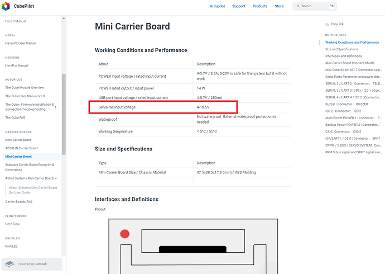385x274 pixels.
Task: Jump to Serial Ports Parameter section
Action: click(354, 77)
